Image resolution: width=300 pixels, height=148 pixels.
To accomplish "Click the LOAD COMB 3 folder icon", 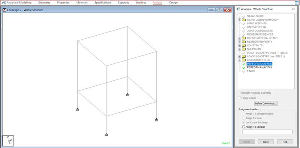I will [243, 60].
